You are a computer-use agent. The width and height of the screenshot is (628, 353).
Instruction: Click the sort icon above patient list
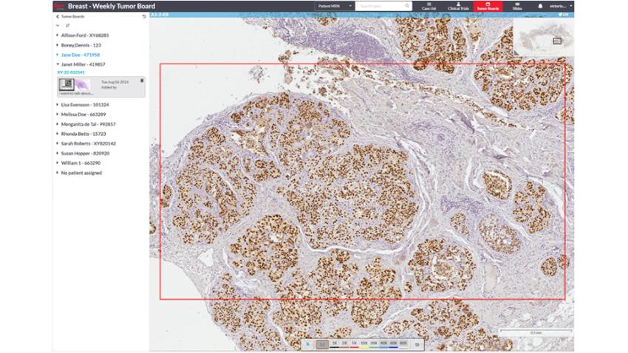click(x=68, y=25)
